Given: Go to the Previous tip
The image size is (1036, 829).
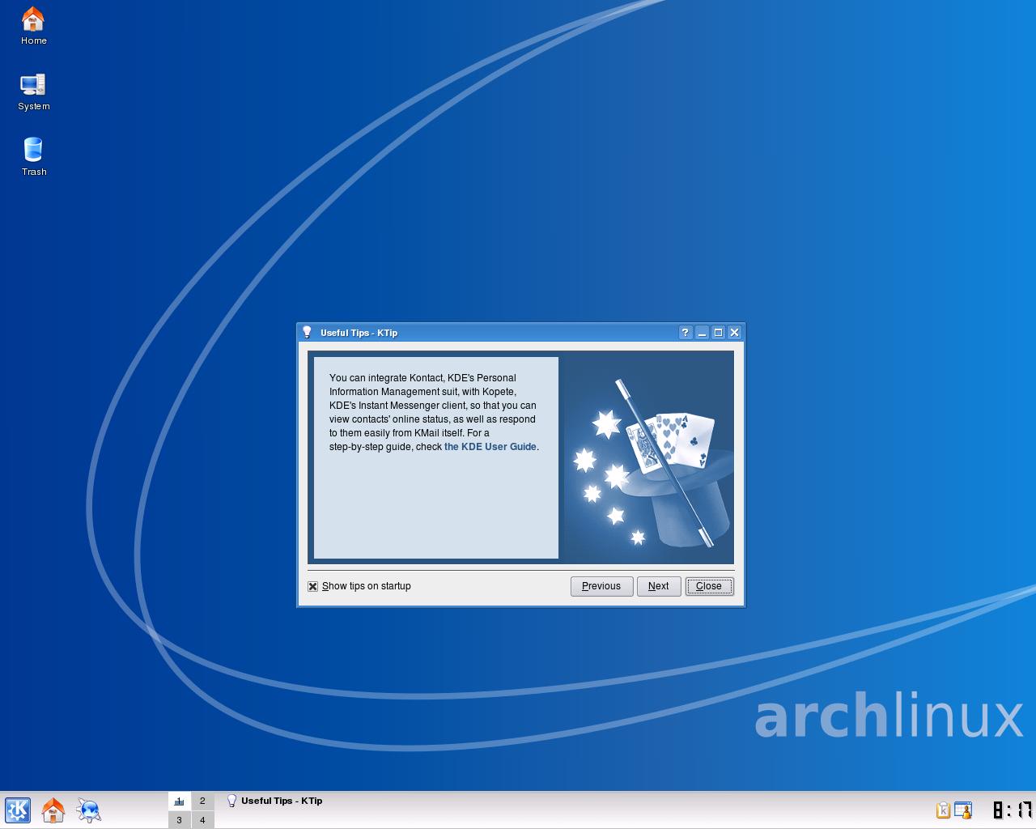Looking at the screenshot, I should tap(601, 586).
